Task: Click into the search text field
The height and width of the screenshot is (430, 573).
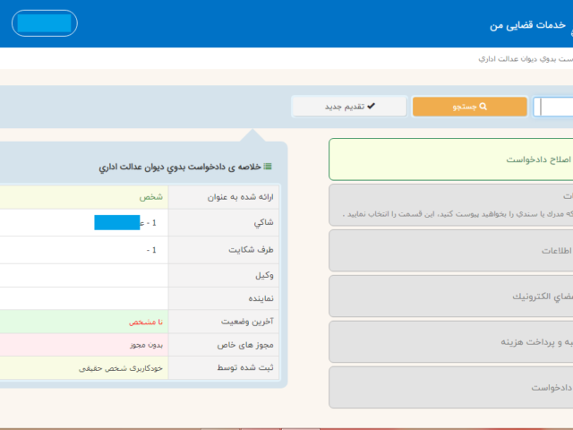Action: tap(553, 107)
